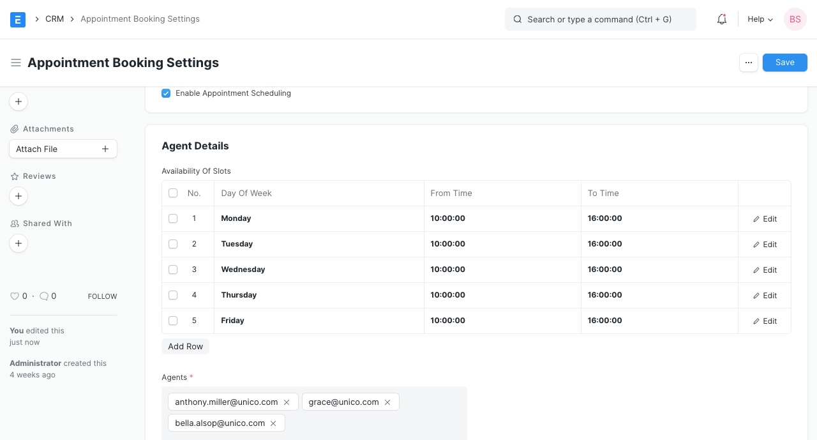
Task: Click the ERPNext home logo icon
Action: tap(18, 19)
